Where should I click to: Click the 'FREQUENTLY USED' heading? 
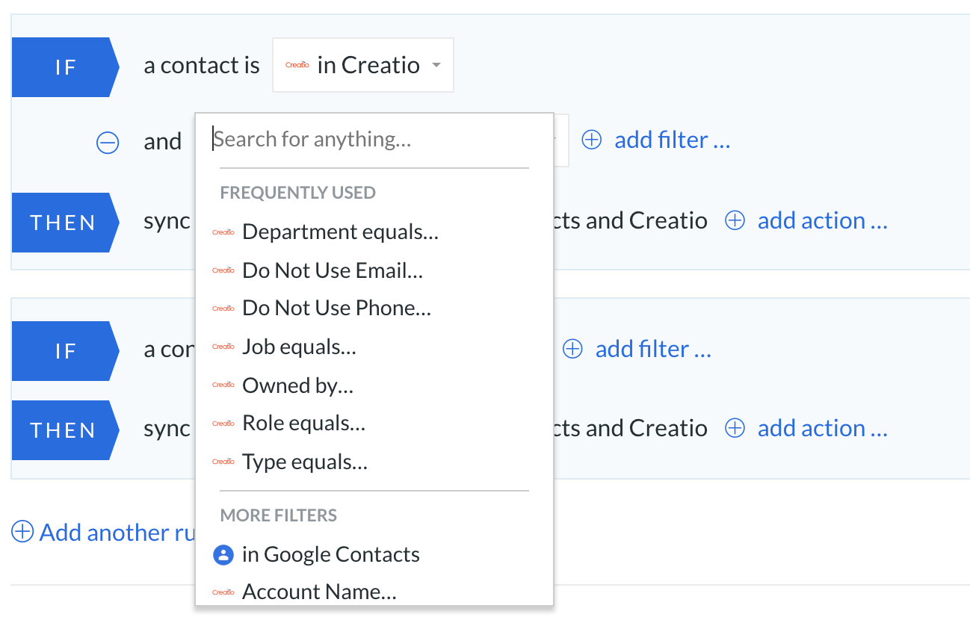(x=297, y=193)
